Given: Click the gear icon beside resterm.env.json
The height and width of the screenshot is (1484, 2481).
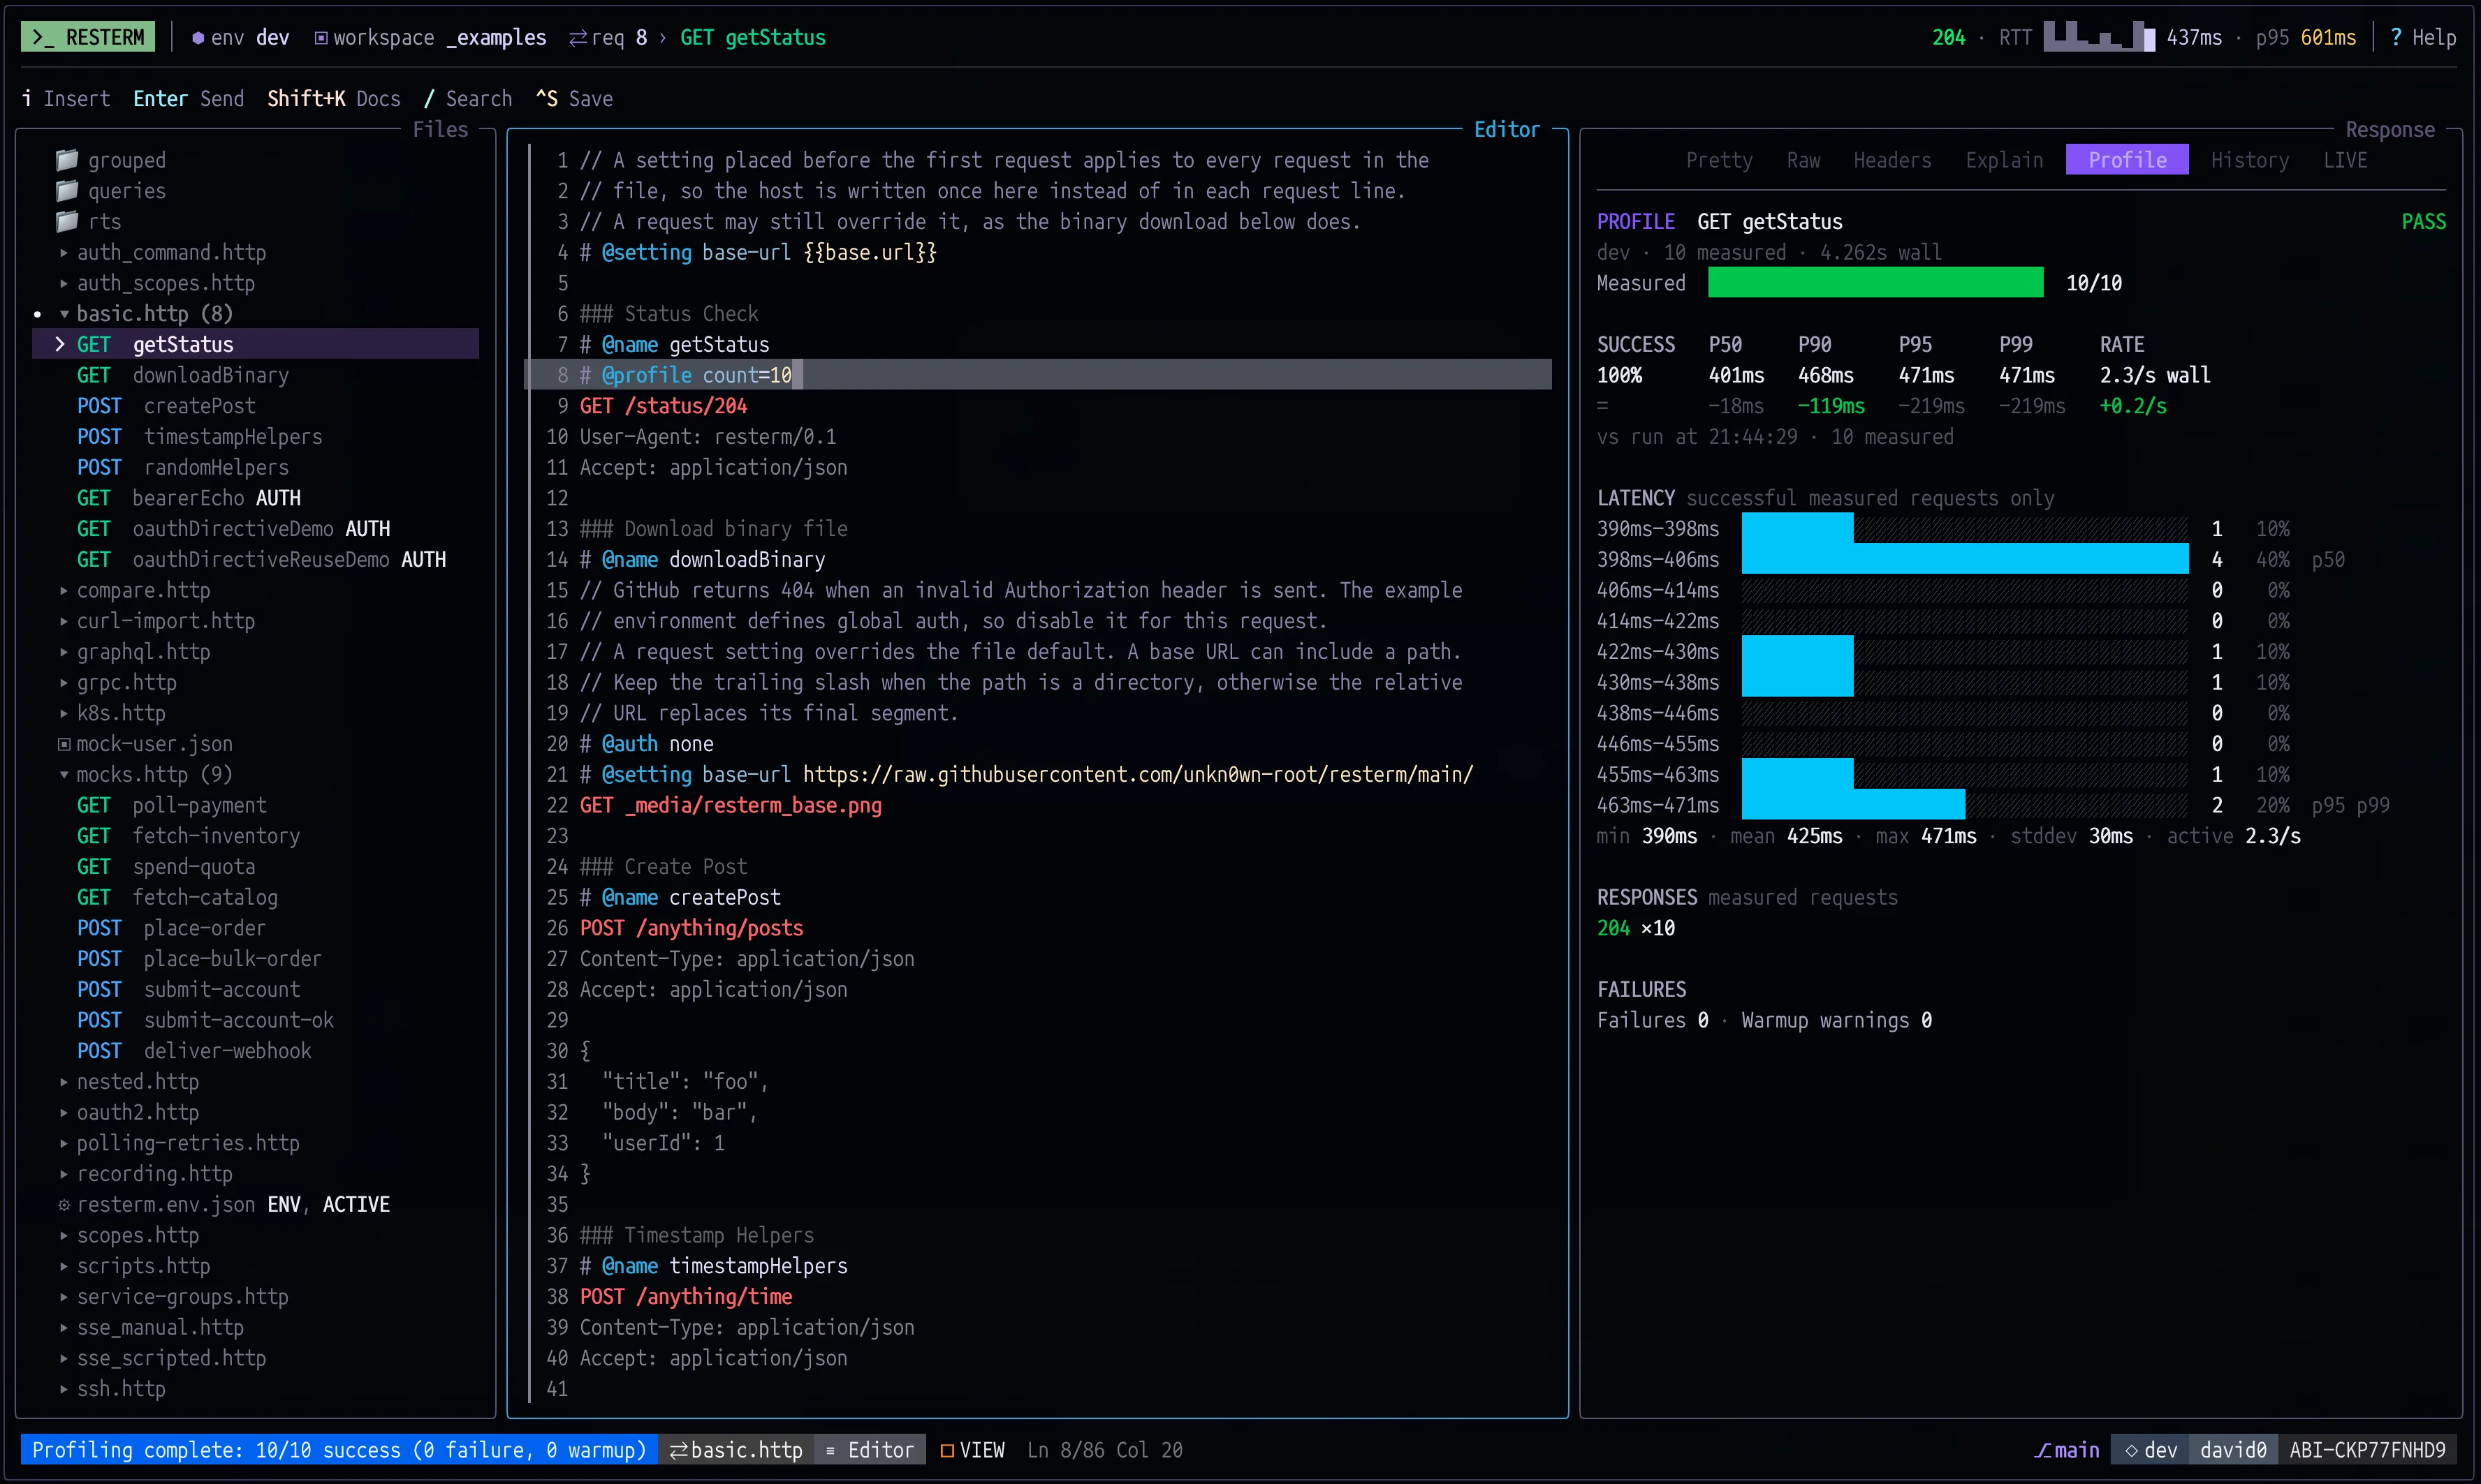Looking at the screenshot, I should coord(64,1205).
